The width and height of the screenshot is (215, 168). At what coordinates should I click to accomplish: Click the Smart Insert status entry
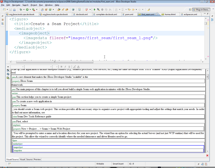pos(118,164)
